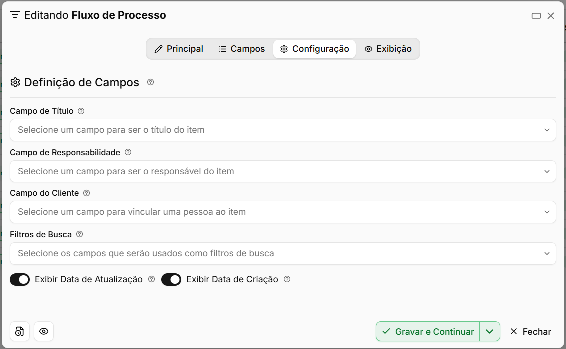Screen dimensions: 566x349
Task: Click the Fechar button
Action: [x=530, y=331]
